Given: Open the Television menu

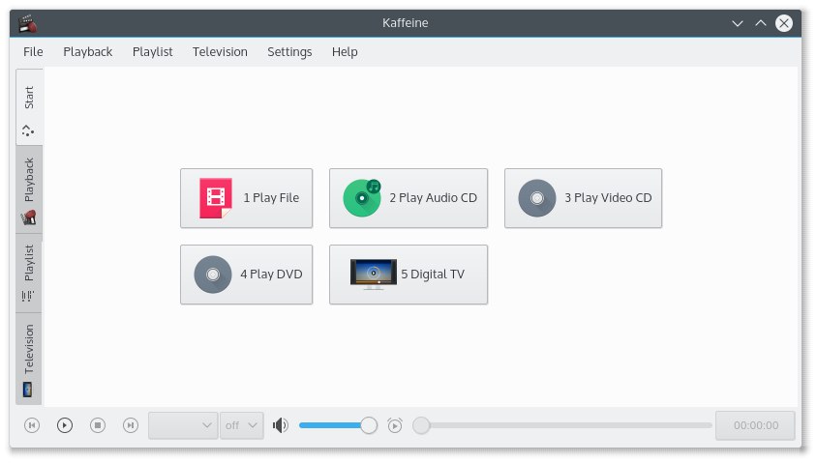Looking at the screenshot, I should click(220, 52).
